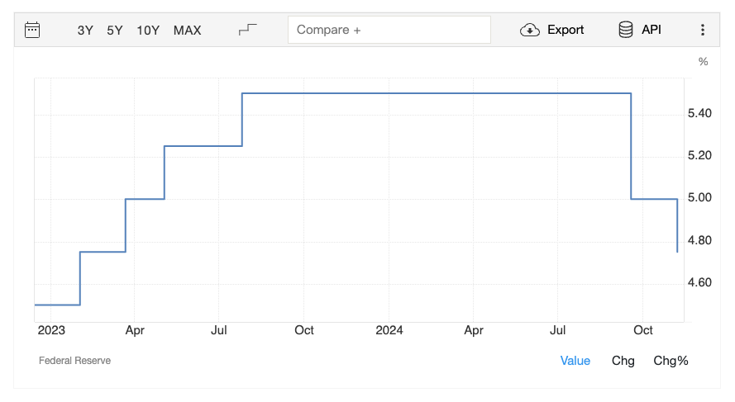The height and width of the screenshot is (402, 735).
Task: Click the Compare + input field
Action: 389,31
